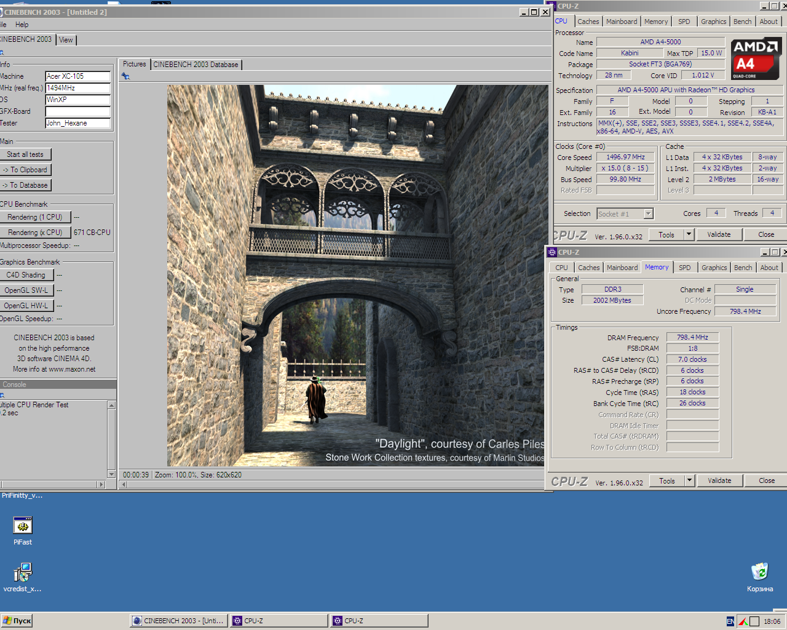The image size is (787, 630).
Task: Click the pushpin icon below the CINEBENCH 2003 tab
Action: [x=2, y=53]
